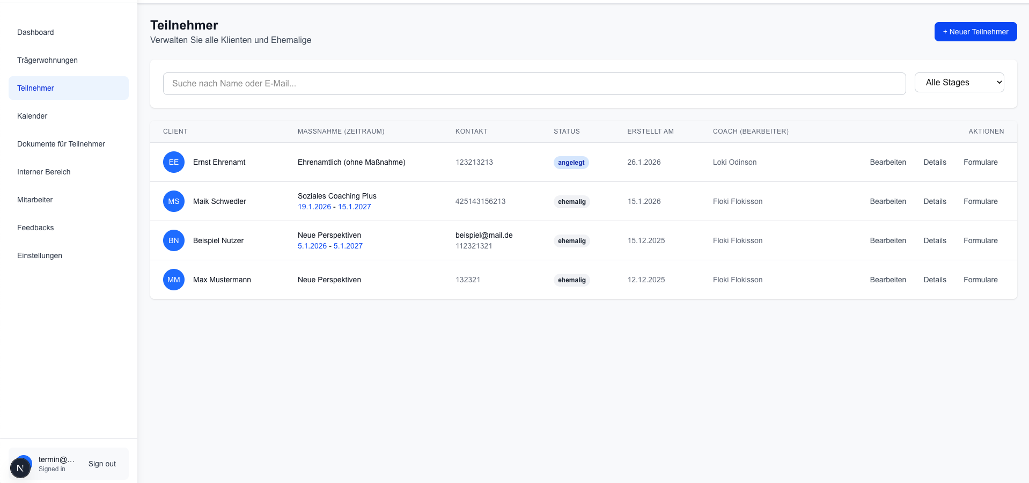
Task: Open the 'Alle Stages' filter dropdown
Action: pyautogui.click(x=959, y=82)
